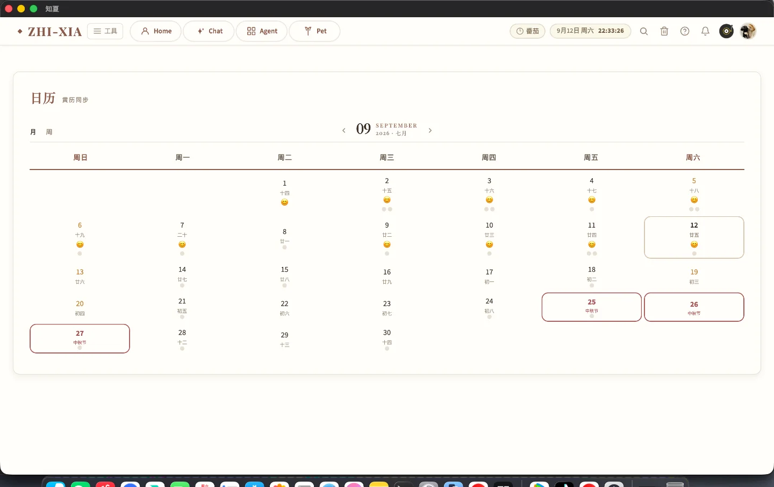The image size is (774, 487).
Task: Go to previous month with left chevron
Action: coord(344,131)
